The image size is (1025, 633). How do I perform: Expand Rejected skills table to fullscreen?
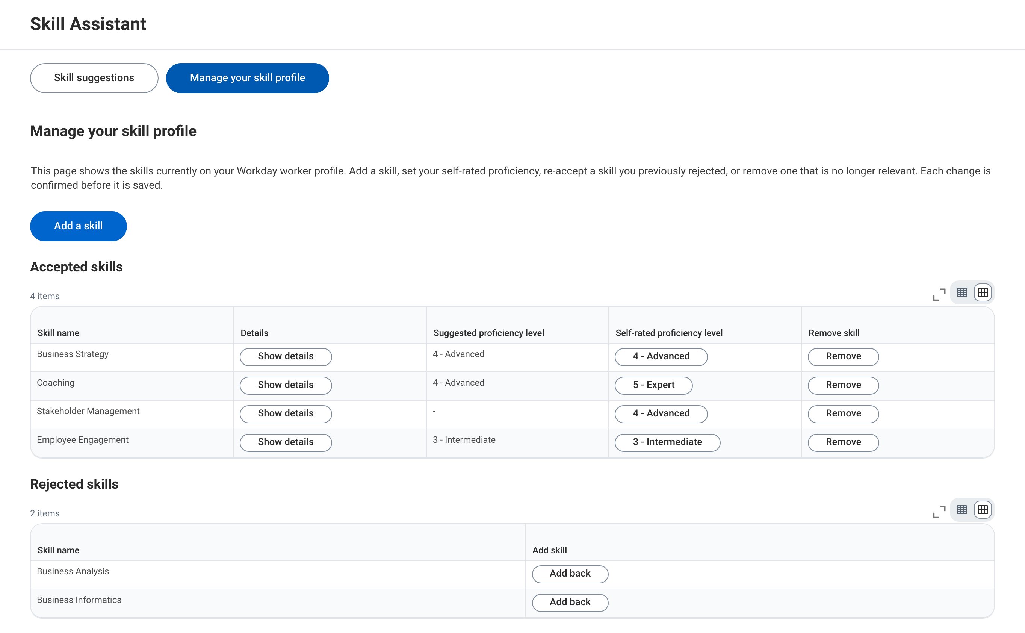click(x=939, y=512)
